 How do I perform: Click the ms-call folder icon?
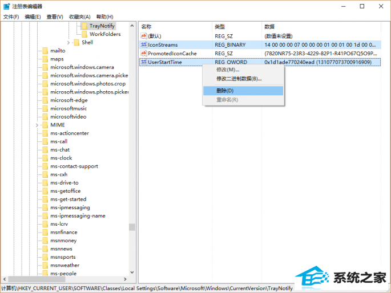[x=45, y=141]
